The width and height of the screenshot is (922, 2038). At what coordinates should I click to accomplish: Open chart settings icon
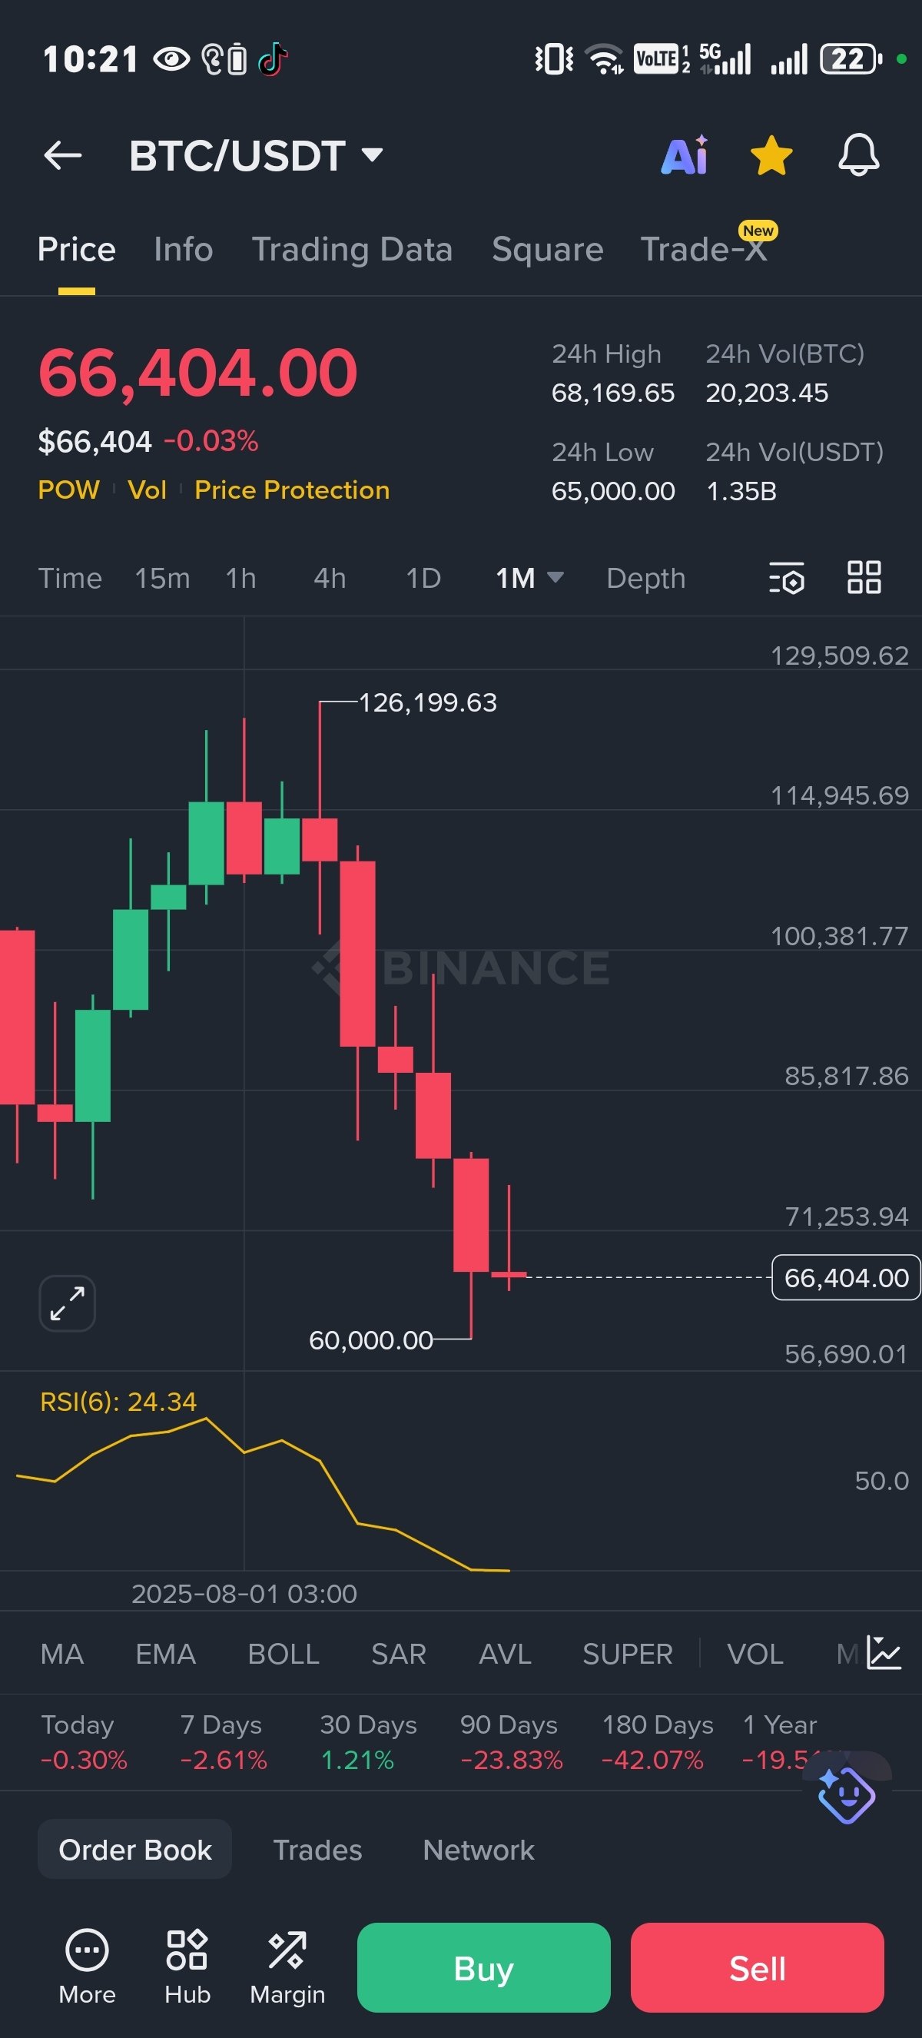click(787, 578)
